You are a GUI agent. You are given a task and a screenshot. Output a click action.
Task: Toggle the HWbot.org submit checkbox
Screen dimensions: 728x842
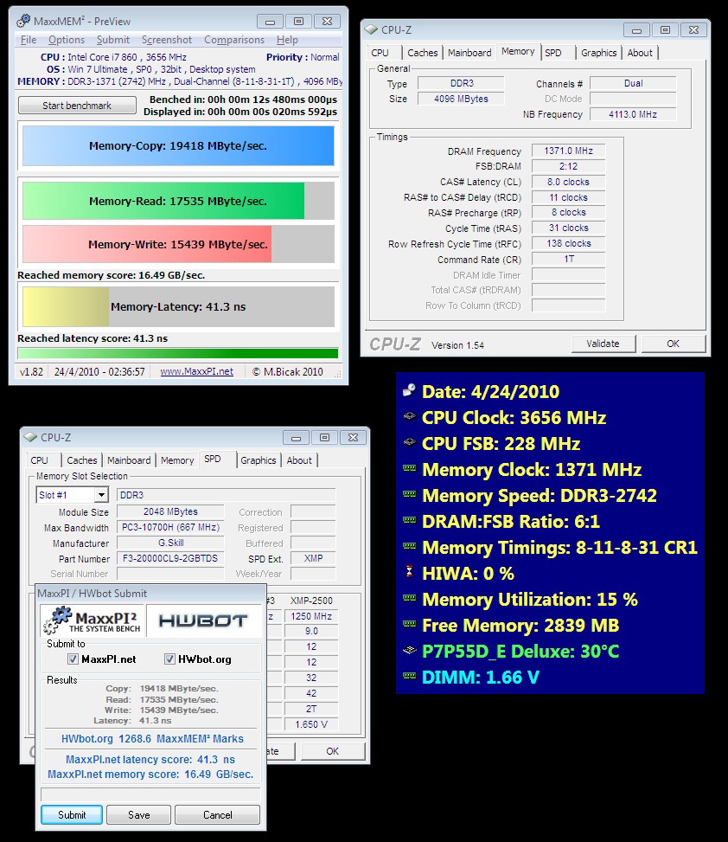(169, 659)
